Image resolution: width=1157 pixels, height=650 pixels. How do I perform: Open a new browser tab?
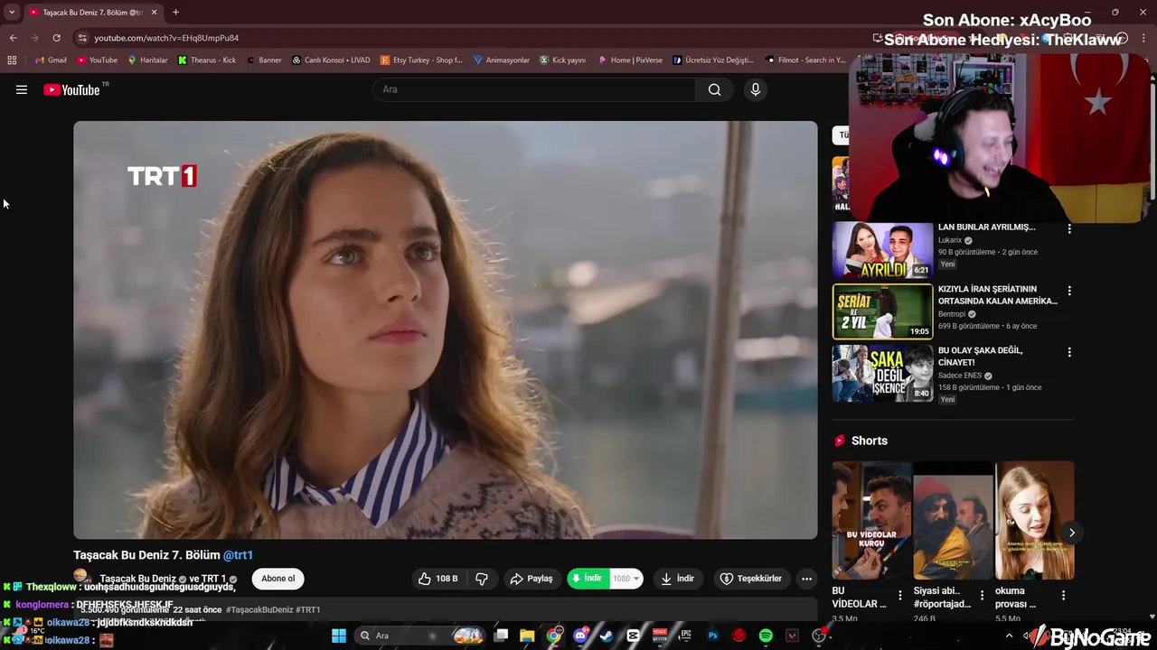(175, 13)
